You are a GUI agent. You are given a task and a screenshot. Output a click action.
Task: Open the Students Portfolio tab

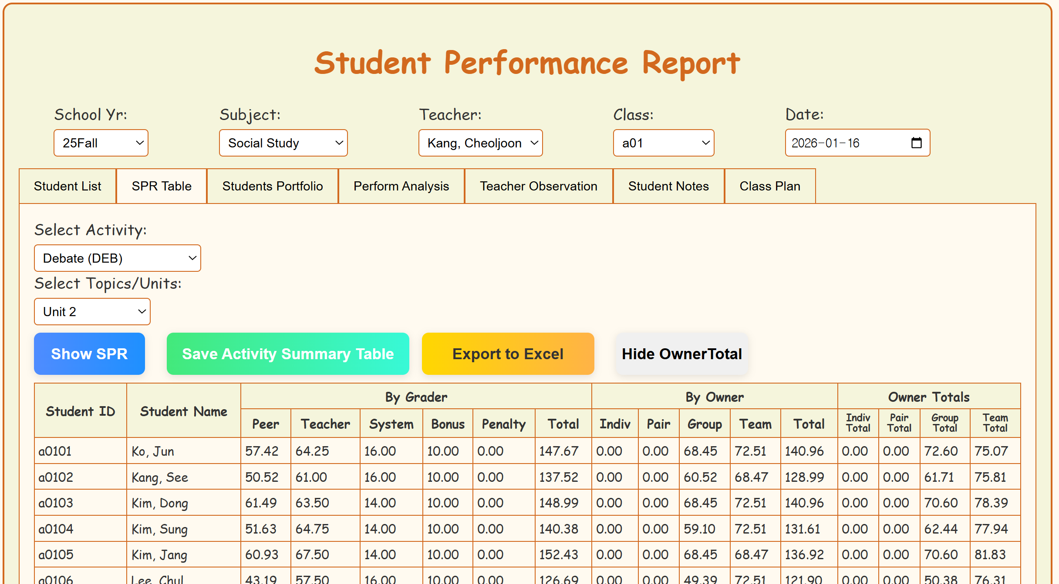(x=273, y=186)
